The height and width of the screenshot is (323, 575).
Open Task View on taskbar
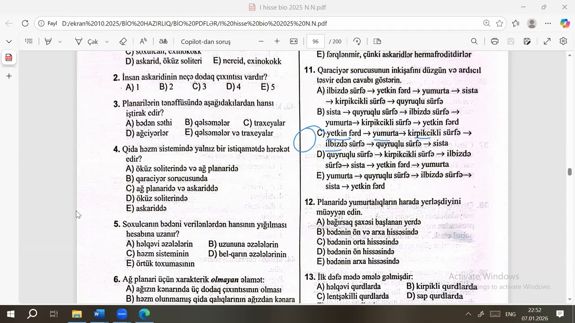(54, 314)
